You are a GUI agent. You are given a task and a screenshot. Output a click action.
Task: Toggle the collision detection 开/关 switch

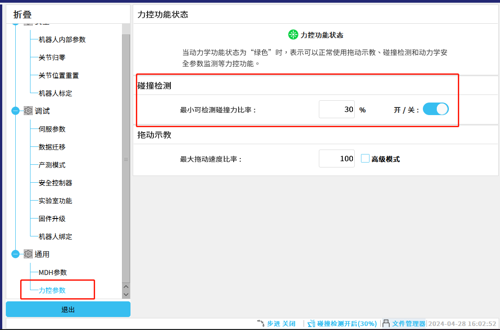click(x=435, y=109)
